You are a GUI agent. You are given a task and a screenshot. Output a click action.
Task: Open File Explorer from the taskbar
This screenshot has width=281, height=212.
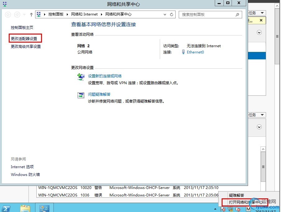click(x=25, y=208)
